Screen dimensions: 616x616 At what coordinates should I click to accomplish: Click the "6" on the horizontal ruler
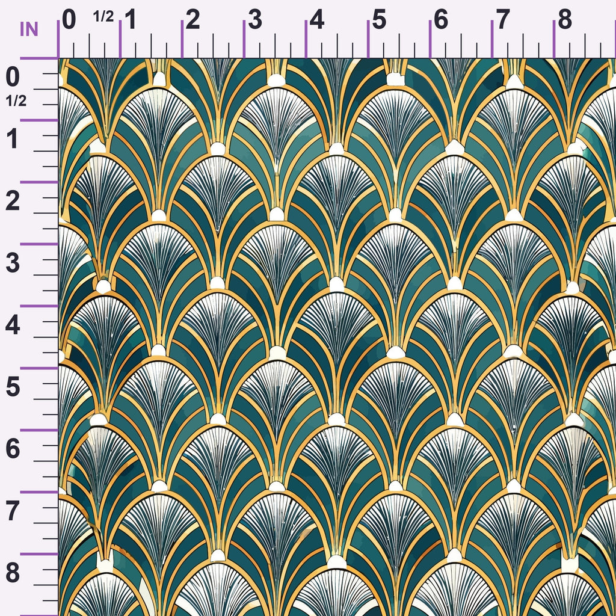[x=441, y=20]
